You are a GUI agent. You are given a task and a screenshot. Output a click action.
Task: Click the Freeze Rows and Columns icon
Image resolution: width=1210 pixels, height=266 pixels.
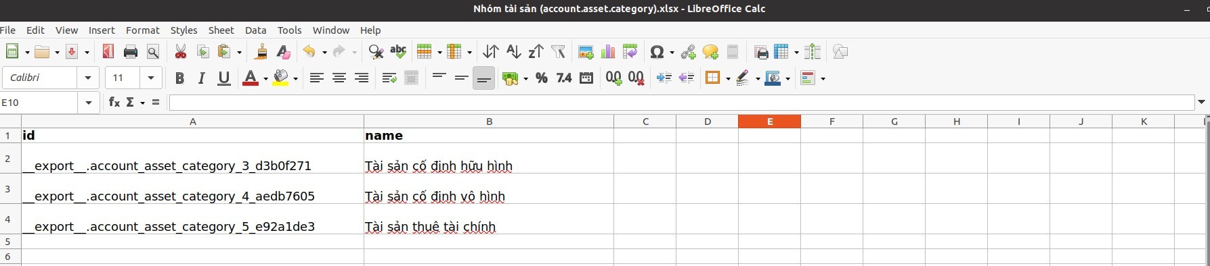tap(782, 52)
